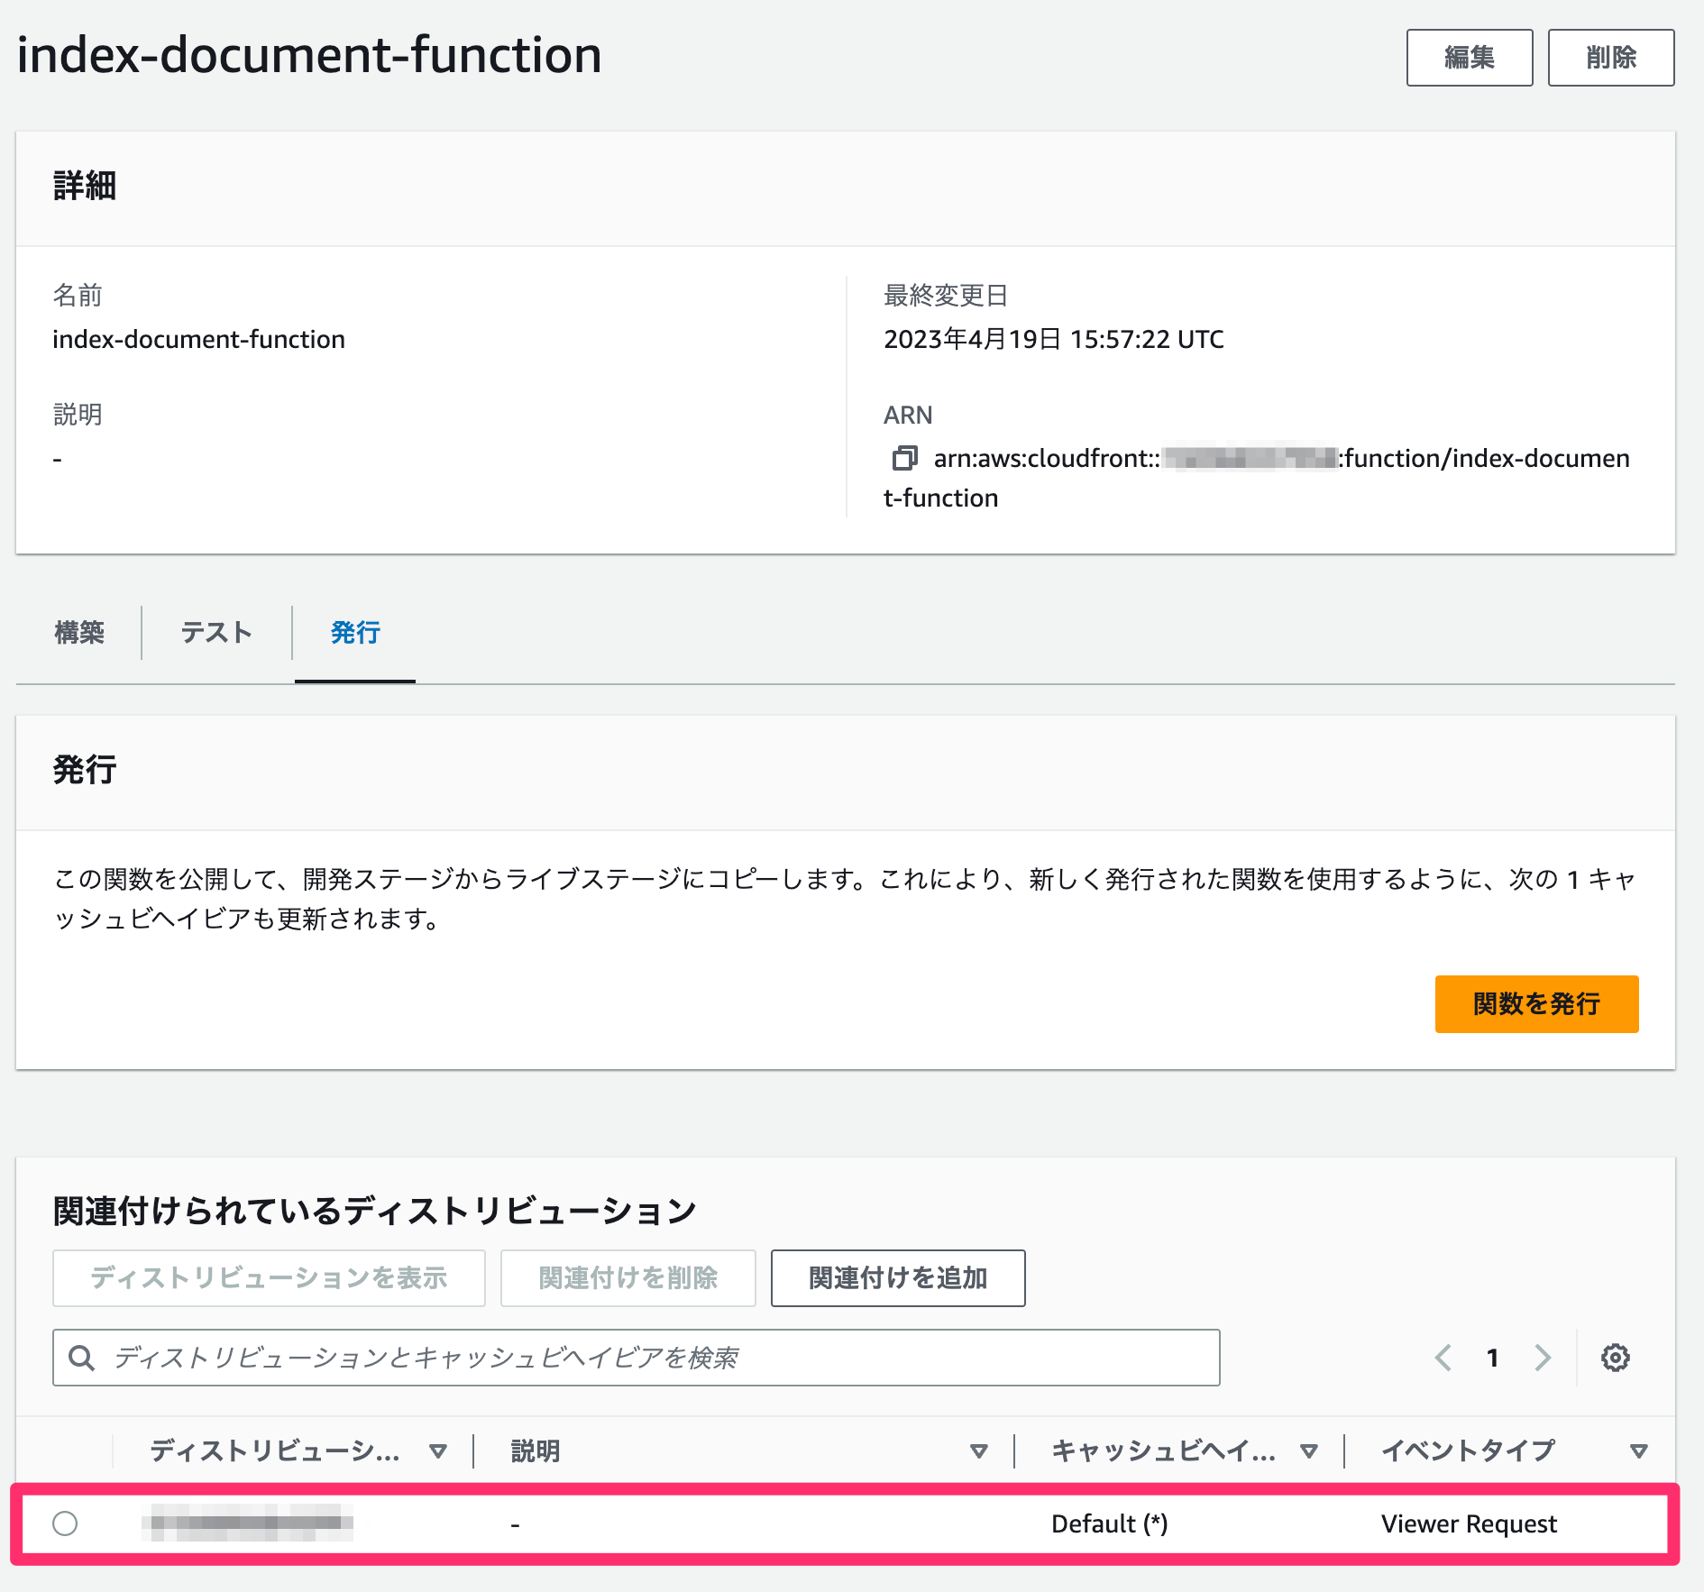
Task: Switch to the 構築 tab
Action: tap(79, 633)
